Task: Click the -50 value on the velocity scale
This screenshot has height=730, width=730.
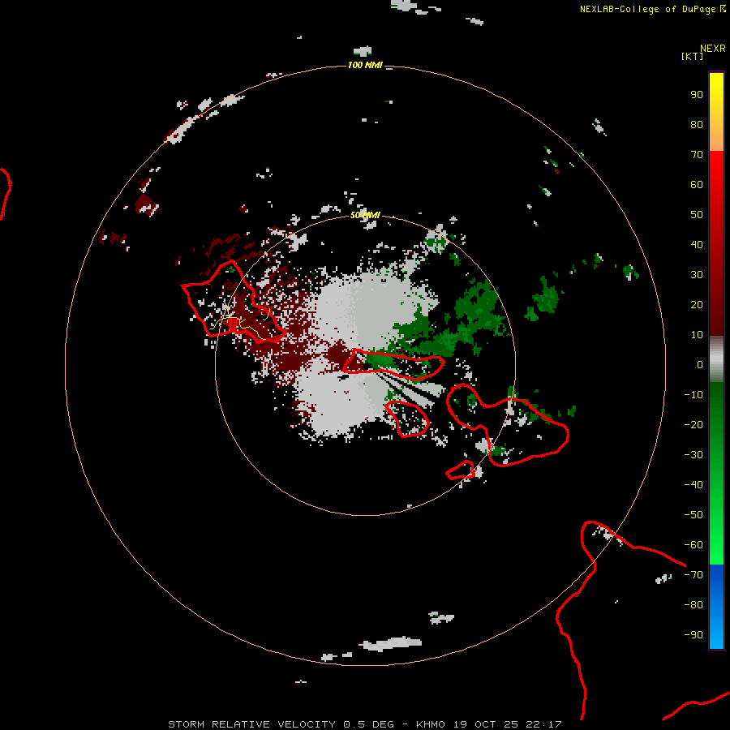Action: point(693,515)
